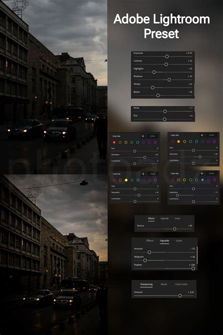Click the Shadows slider handle
This screenshot has width=223, height=335.
point(169,80)
